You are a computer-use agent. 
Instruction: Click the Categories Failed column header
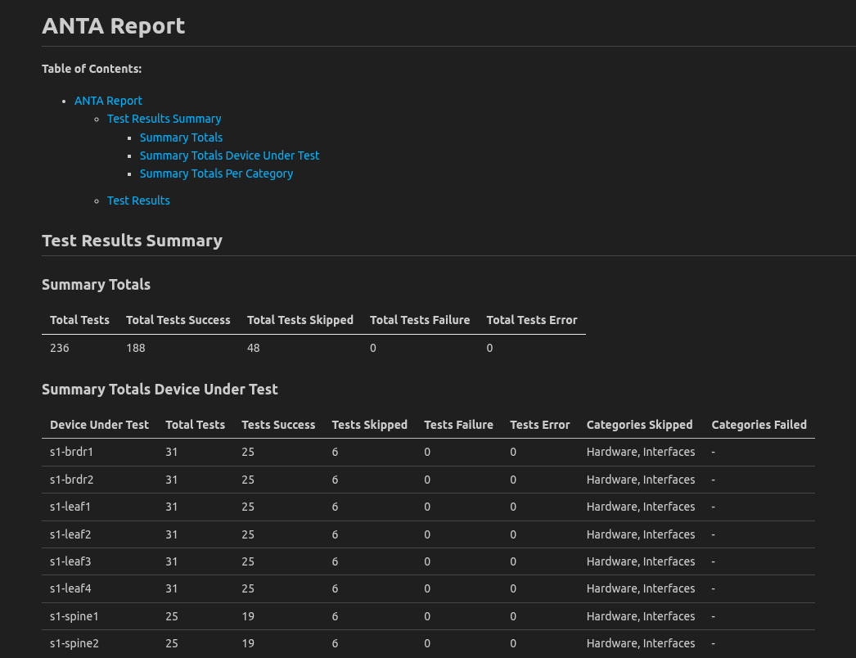759,425
